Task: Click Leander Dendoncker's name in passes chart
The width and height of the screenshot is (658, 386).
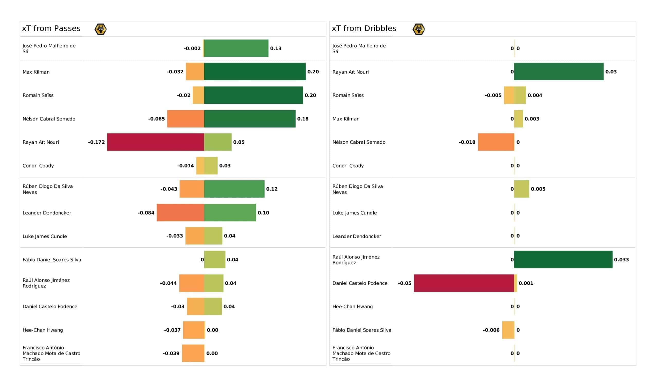Action: (x=47, y=213)
